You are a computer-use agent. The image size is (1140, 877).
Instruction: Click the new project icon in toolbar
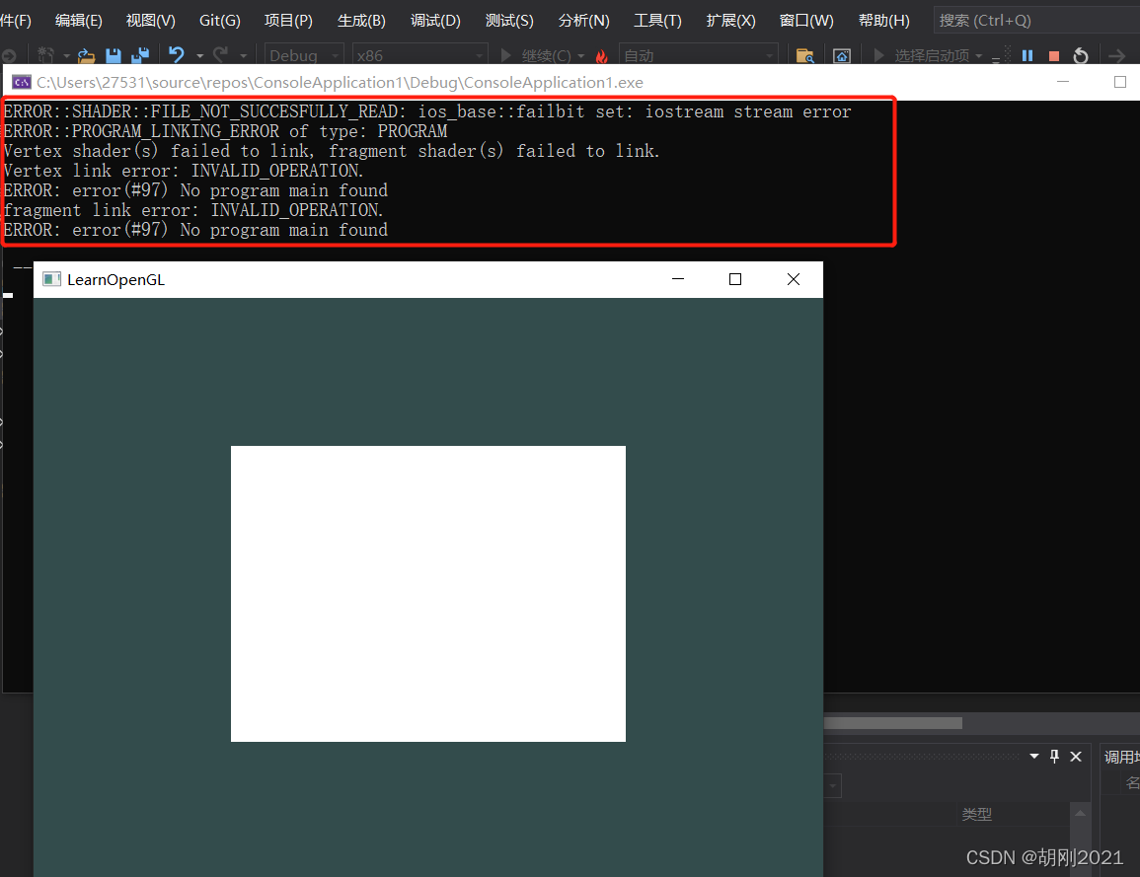(45, 55)
